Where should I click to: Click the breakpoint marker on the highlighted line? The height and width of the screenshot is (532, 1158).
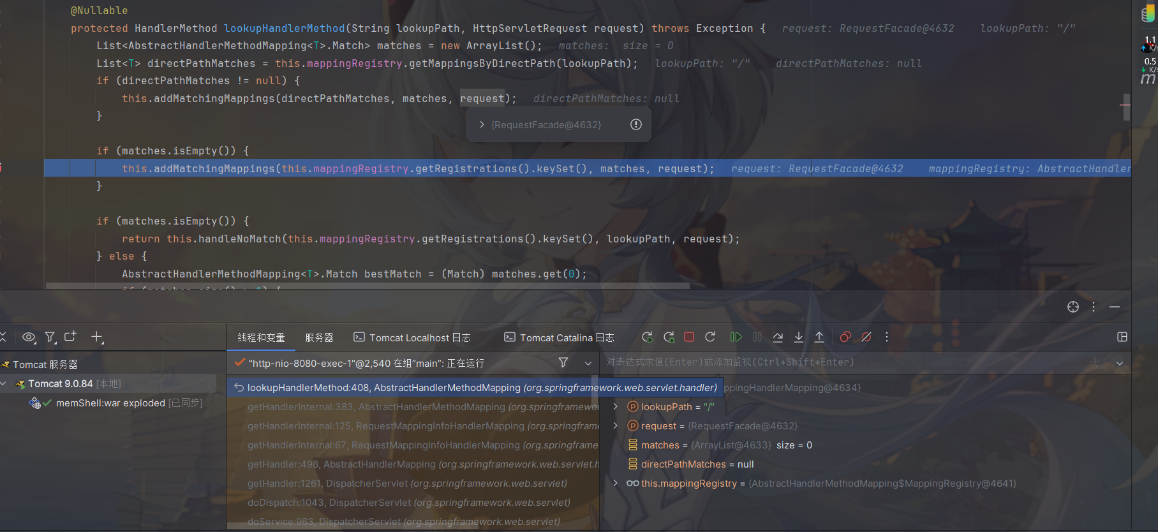point(1,168)
